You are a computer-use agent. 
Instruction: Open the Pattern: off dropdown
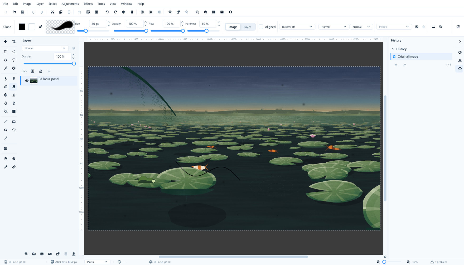pyautogui.click(x=297, y=27)
